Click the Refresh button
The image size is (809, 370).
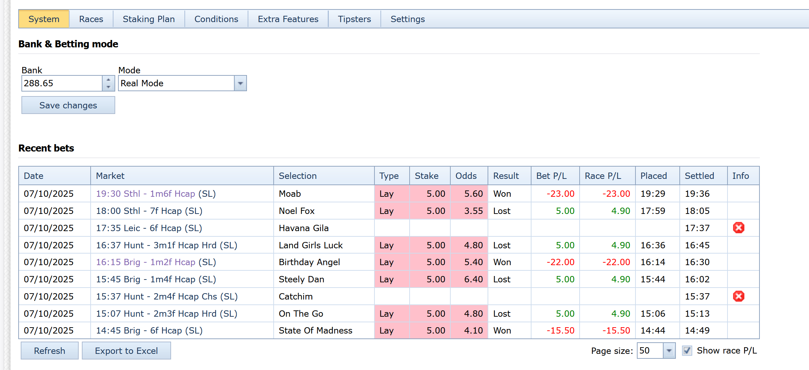[50, 351]
